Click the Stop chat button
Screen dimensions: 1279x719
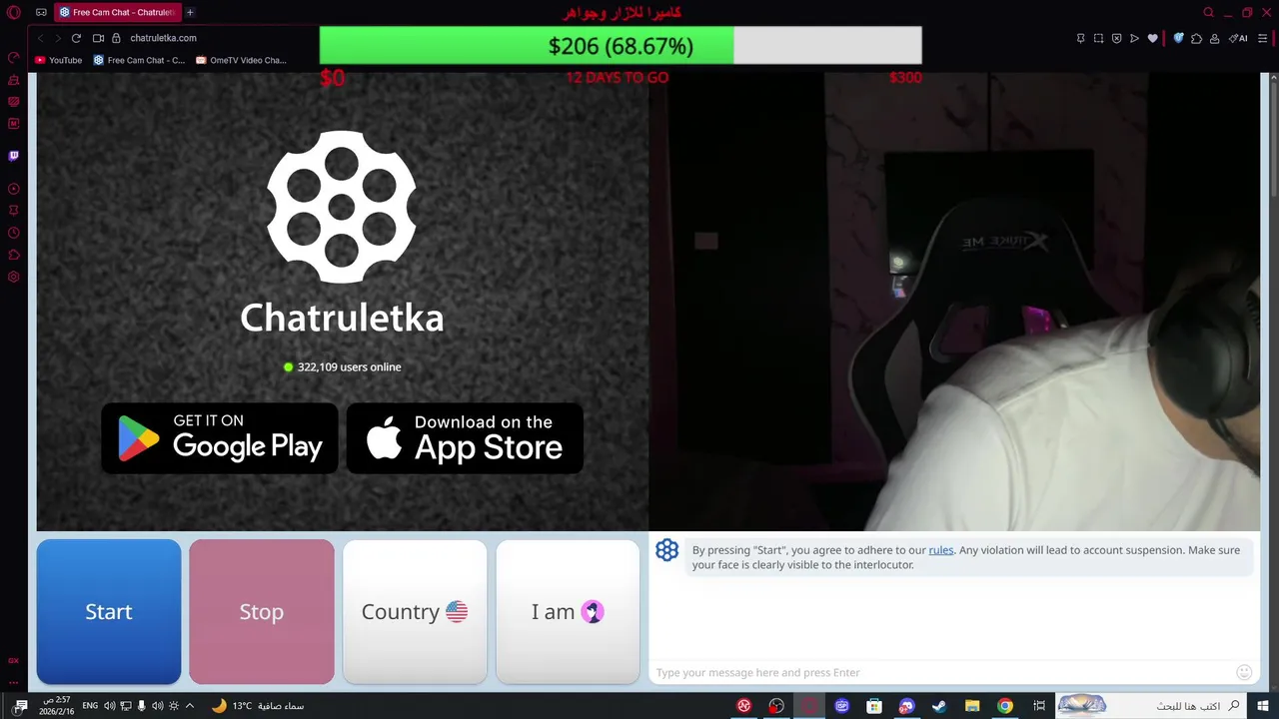(262, 611)
